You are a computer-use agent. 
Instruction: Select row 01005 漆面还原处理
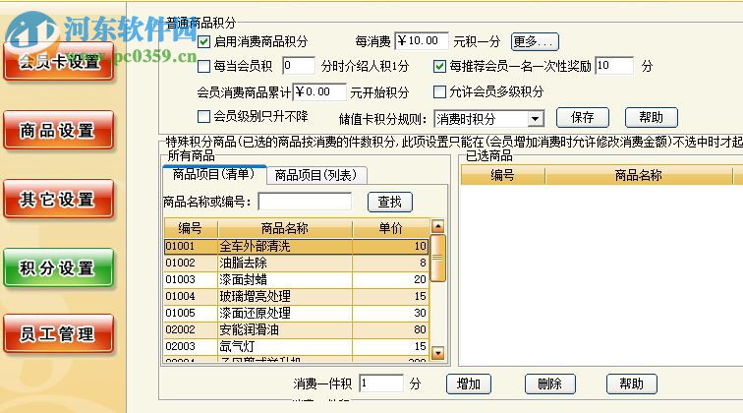(x=296, y=313)
